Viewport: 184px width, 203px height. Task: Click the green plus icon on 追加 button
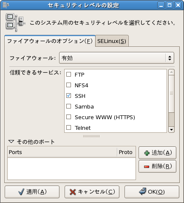point(147,153)
